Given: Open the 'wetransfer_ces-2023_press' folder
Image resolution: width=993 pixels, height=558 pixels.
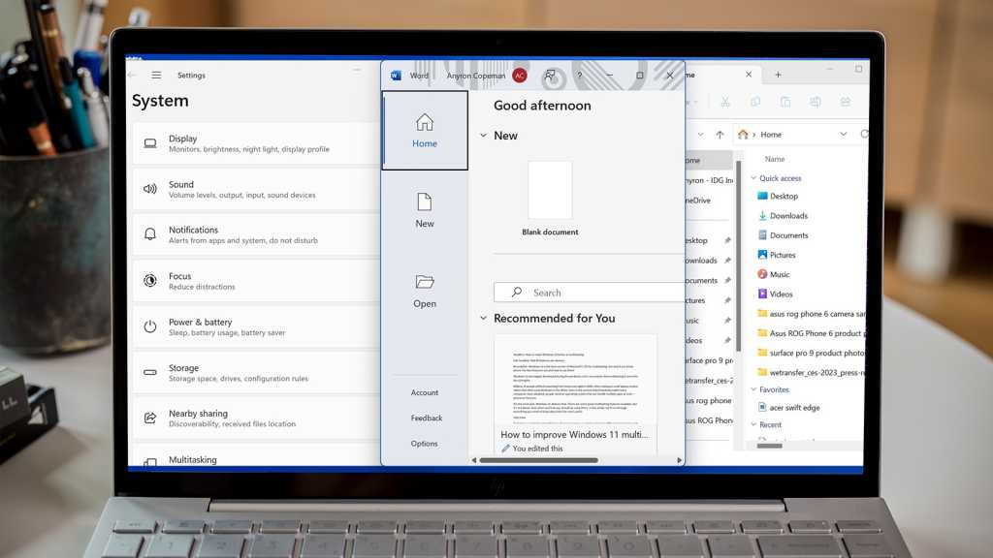Looking at the screenshot, I should 811,373.
